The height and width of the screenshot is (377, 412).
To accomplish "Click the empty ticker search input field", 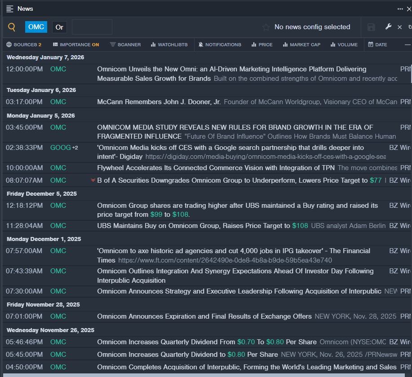I will [92, 27].
